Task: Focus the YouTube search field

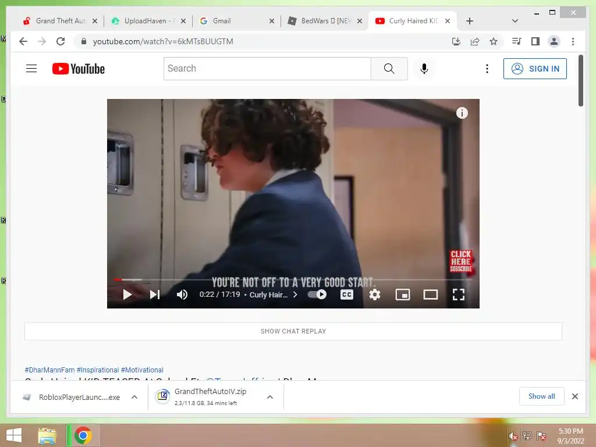Action: pyautogui.click(x=267, y=69)
